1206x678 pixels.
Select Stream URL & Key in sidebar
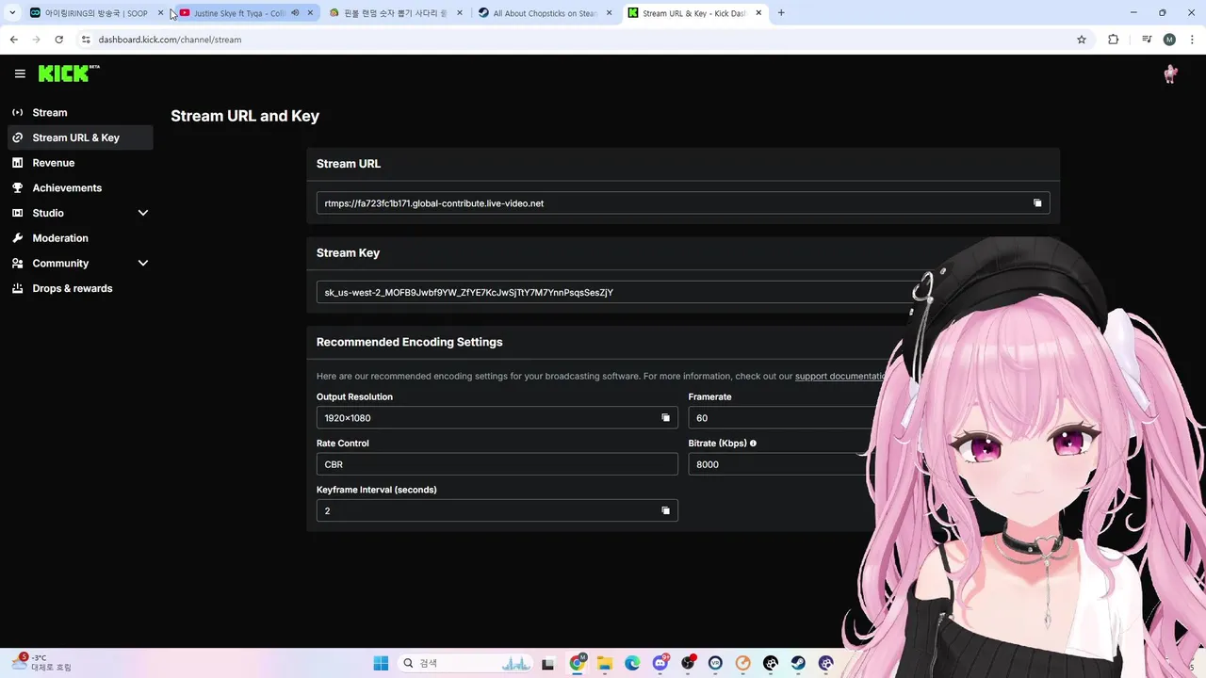(80, 137)
